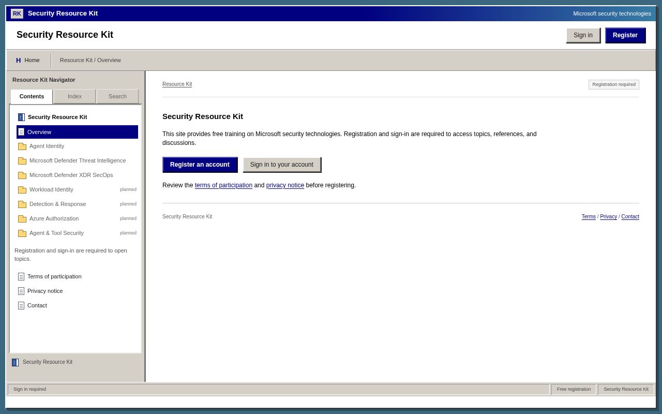Click Security Resource Kit status bar panel
Screen dimensions: 662x414
tap(626, 389)
